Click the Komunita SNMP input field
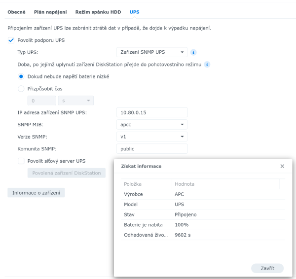This screenshot has height=279, width=296. (152, 149)
